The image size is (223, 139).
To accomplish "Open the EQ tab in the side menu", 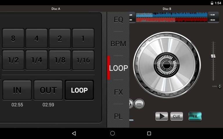I will click(x=118, y=20).
